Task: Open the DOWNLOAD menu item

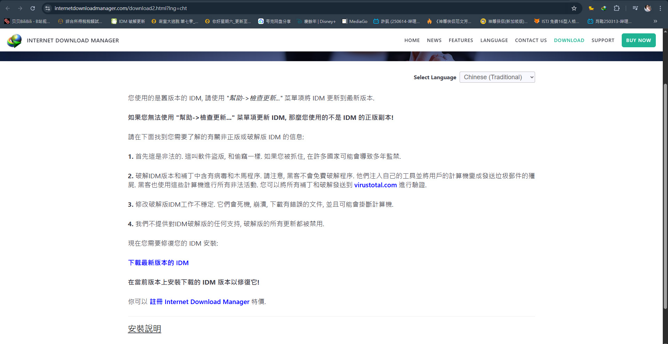Action: (x=569, y=40)
